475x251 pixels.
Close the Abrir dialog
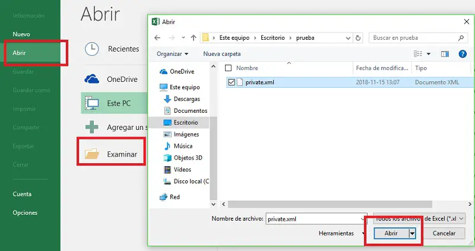pos(467,22)
